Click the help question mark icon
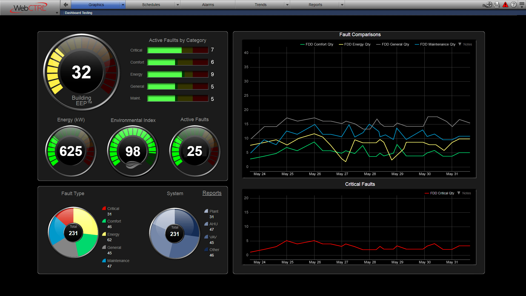 pos(513,4)
